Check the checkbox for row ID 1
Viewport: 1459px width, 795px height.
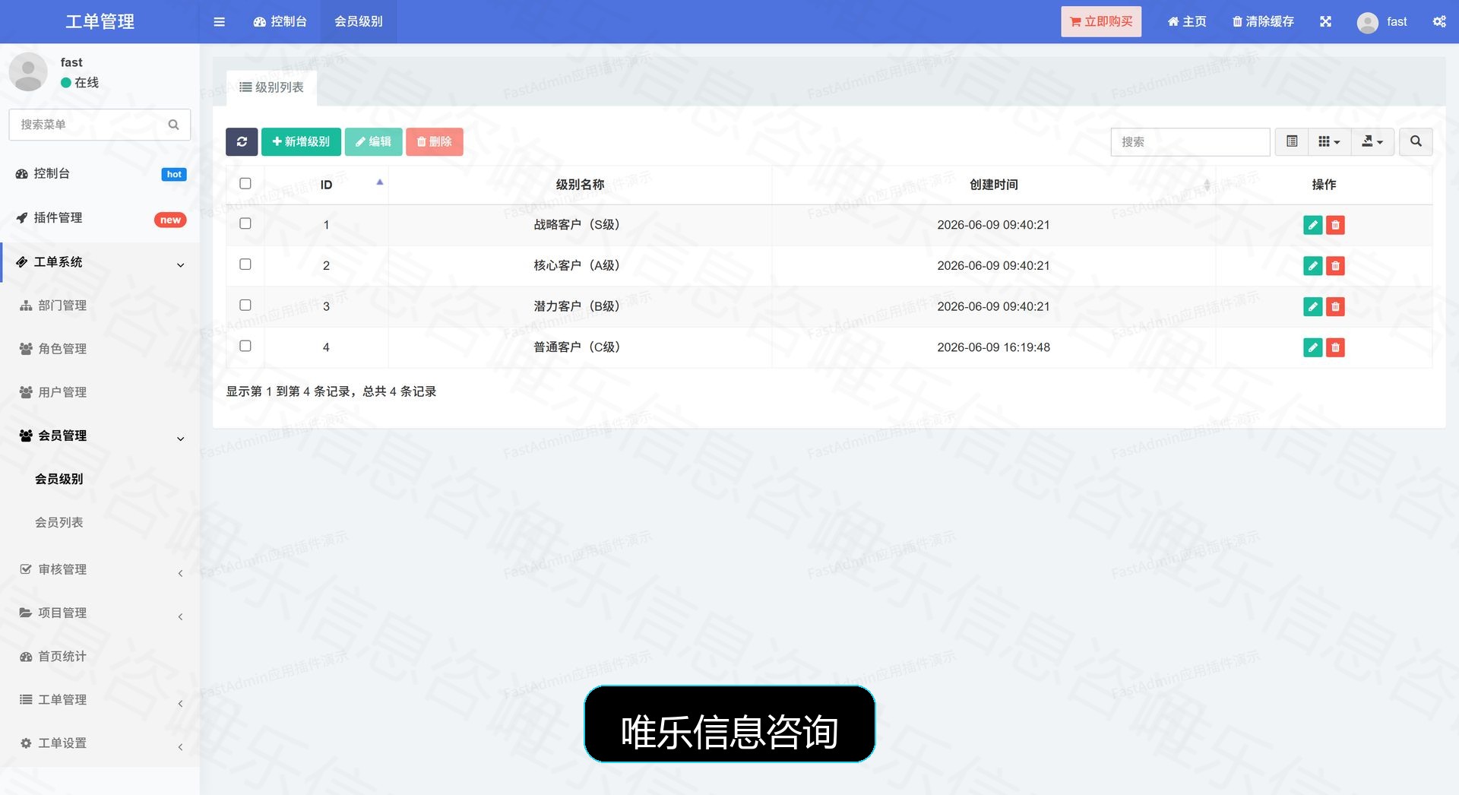click(245, 223)
